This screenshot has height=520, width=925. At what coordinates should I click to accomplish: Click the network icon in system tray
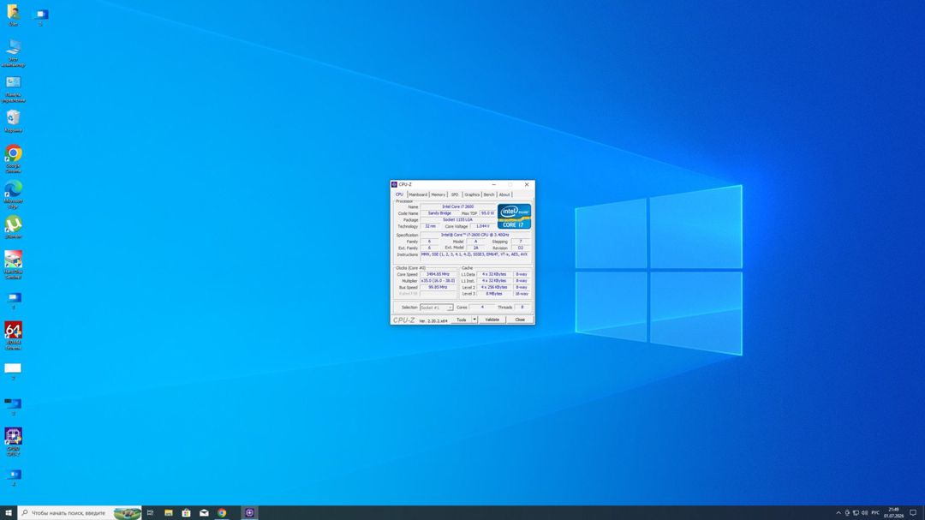[856, 513]
